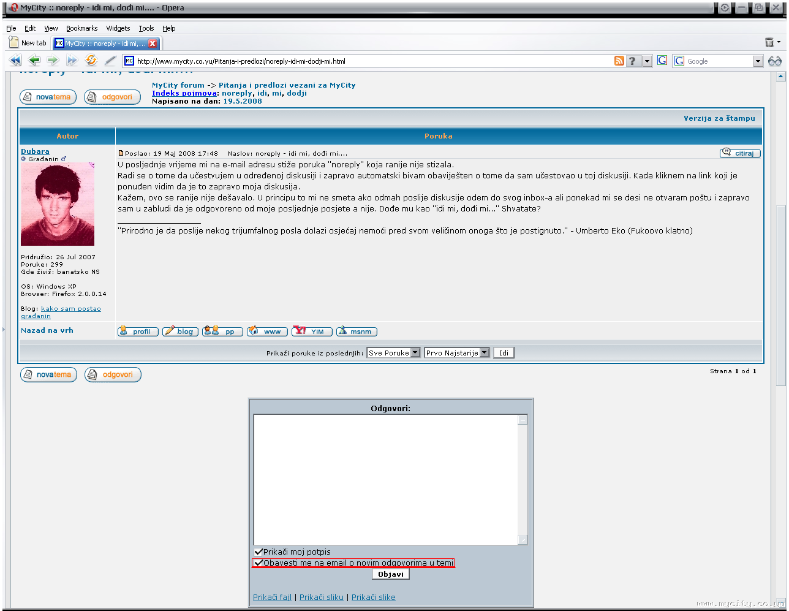Click the YIM messenger button
789x611 pixels.
[312, 332]
